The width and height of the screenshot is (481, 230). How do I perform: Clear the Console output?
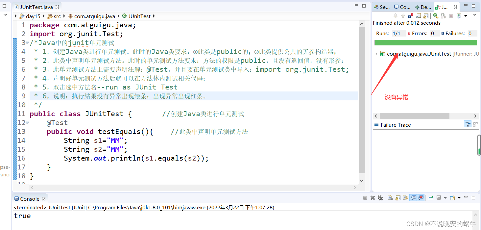[391, 198]
